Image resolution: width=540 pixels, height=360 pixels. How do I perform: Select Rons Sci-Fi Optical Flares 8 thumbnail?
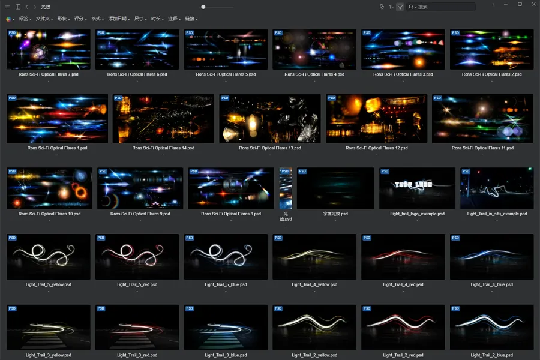click(x=231, y=188)
